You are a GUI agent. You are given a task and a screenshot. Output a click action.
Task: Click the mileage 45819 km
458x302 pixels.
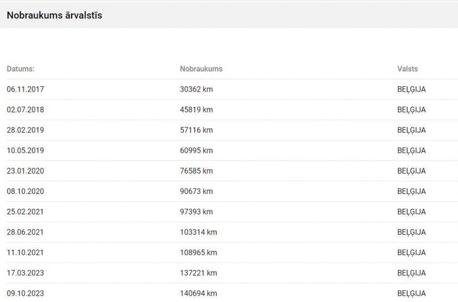pos(197,110)
